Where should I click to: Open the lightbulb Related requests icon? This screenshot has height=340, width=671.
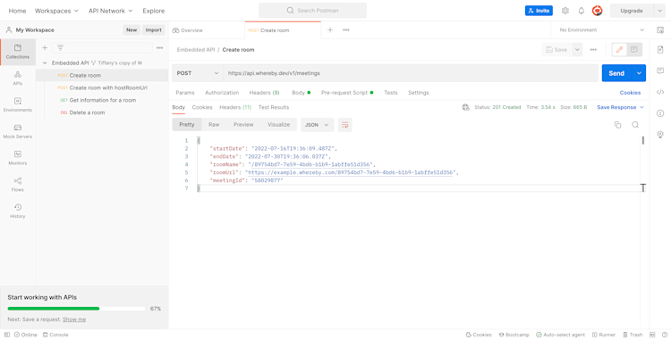click(x=660, y=135)
